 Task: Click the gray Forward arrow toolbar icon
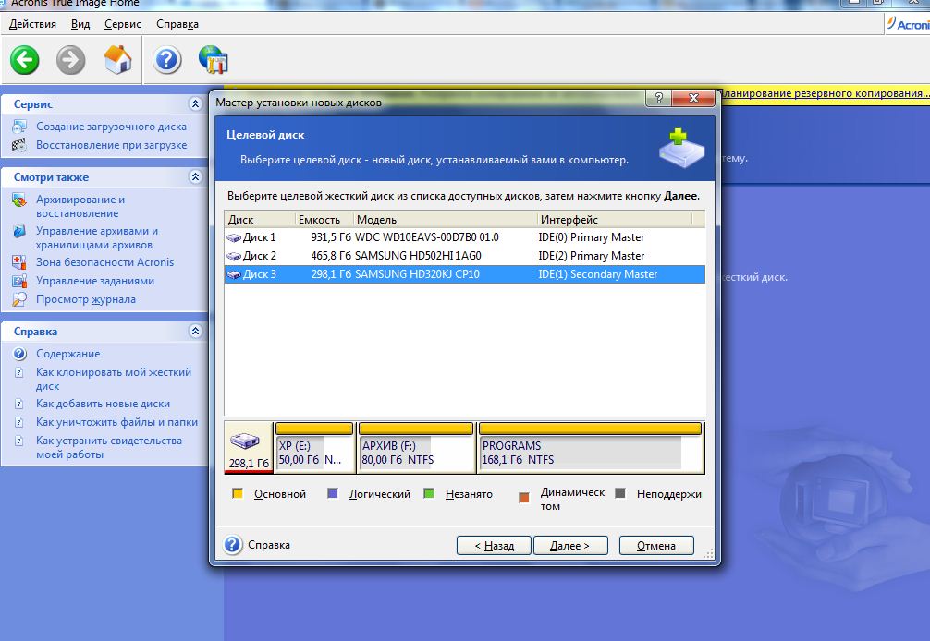click(71, 61)
